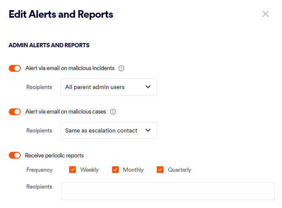This screenshot has width=282, height=208.
Task: Click info icon next to malicious incidents
Action: pos(121,68)
